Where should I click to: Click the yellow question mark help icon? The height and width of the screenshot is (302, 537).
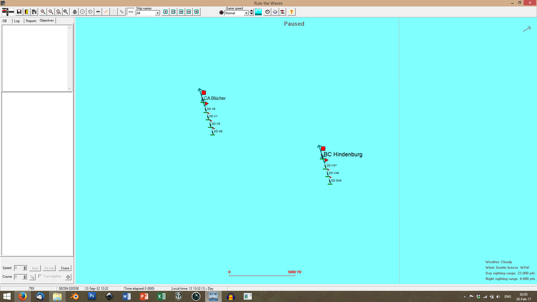(291, 12)
